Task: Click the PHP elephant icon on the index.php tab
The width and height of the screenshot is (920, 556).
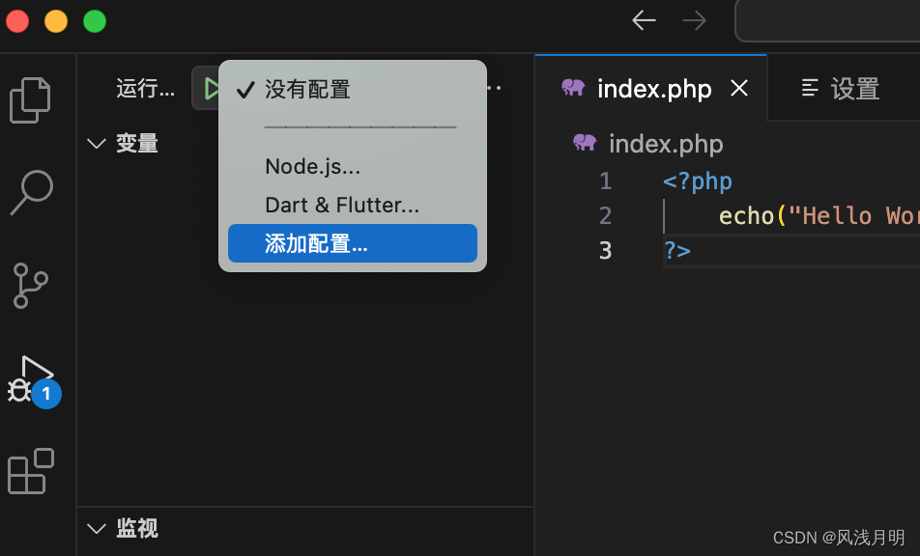Action: click(x=574, y=88)
